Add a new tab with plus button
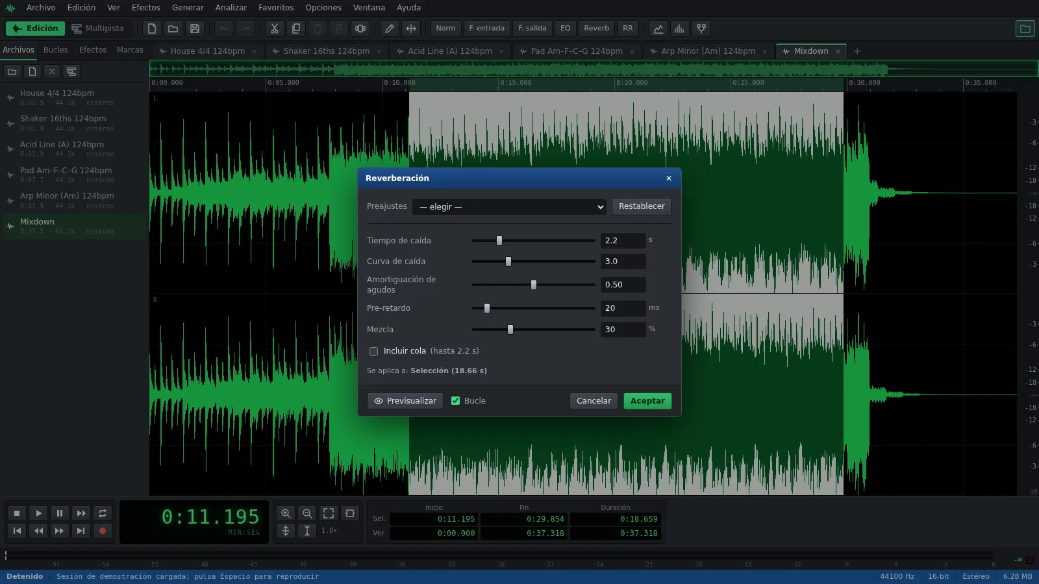The height and width of the screenshot is (584, 1039). (857, 51)
